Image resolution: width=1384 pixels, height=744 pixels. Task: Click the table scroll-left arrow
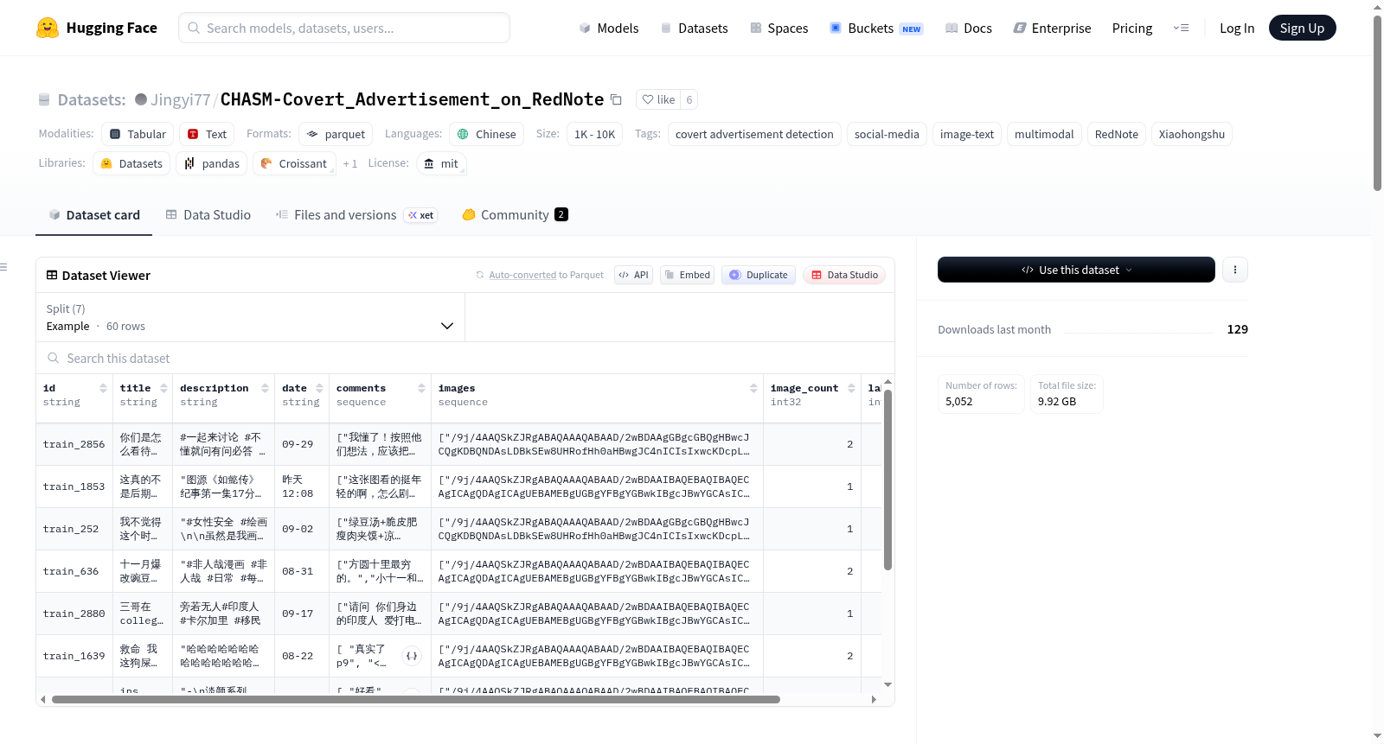point(43,699)
